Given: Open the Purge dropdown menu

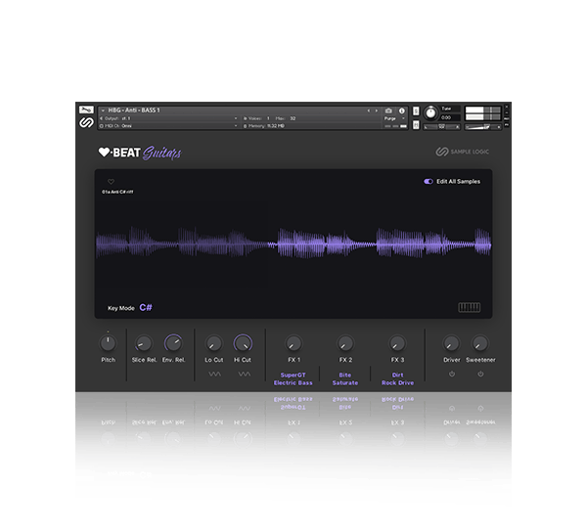Looking at the screenshot, I should [x=394, y=118].
